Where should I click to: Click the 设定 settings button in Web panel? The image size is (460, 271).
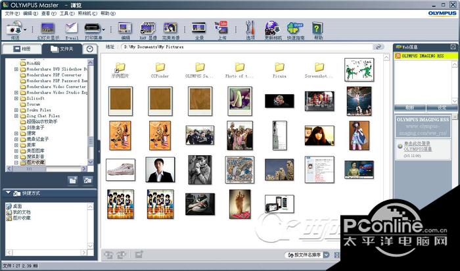pos(442,108)
